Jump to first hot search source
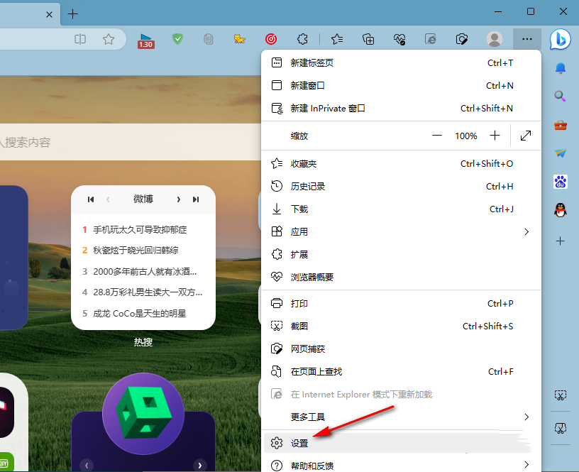The height and width of the screenshot is (472, 579). pos(91,199)
